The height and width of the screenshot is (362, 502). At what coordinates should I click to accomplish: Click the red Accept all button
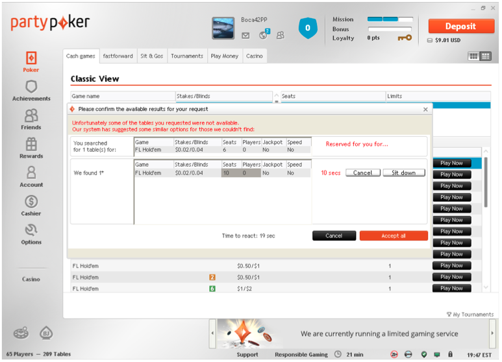coord(394,235)
